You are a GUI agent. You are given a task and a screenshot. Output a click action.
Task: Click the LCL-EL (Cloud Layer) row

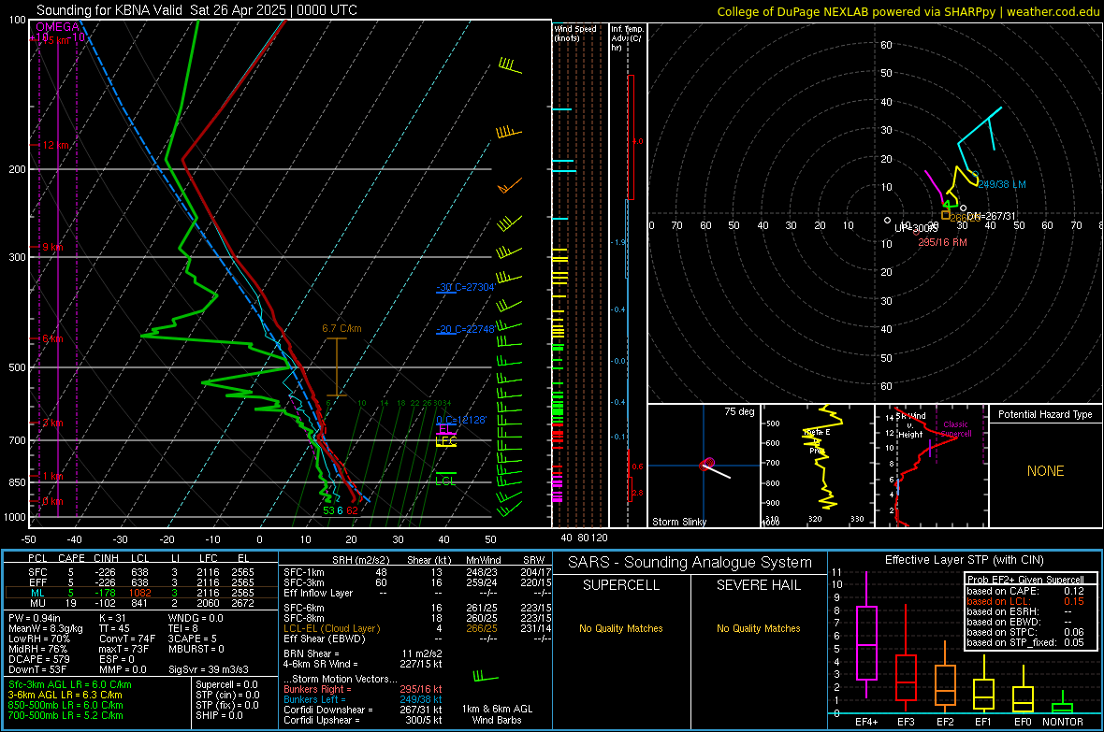[417, 628]
